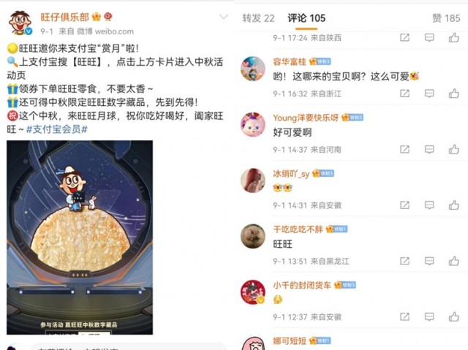Like the comment from 冰绡吖_sy
The height and width of the screenshot is (350, 468).
453,205
